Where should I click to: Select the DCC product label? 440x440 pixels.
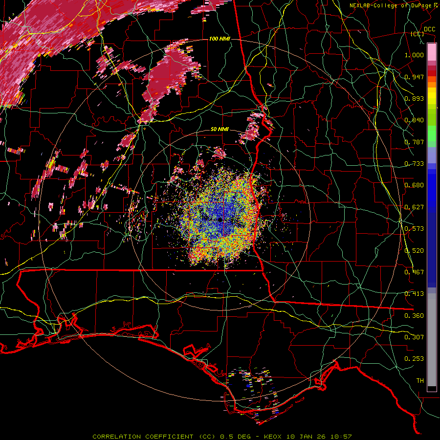(x=429, y=29)
